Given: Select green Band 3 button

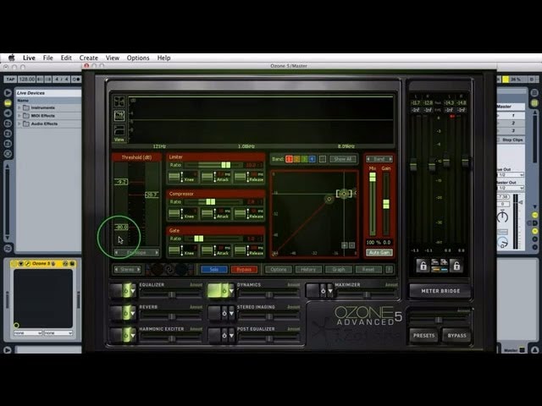Looking at the screenshot, I should point(304,159).
